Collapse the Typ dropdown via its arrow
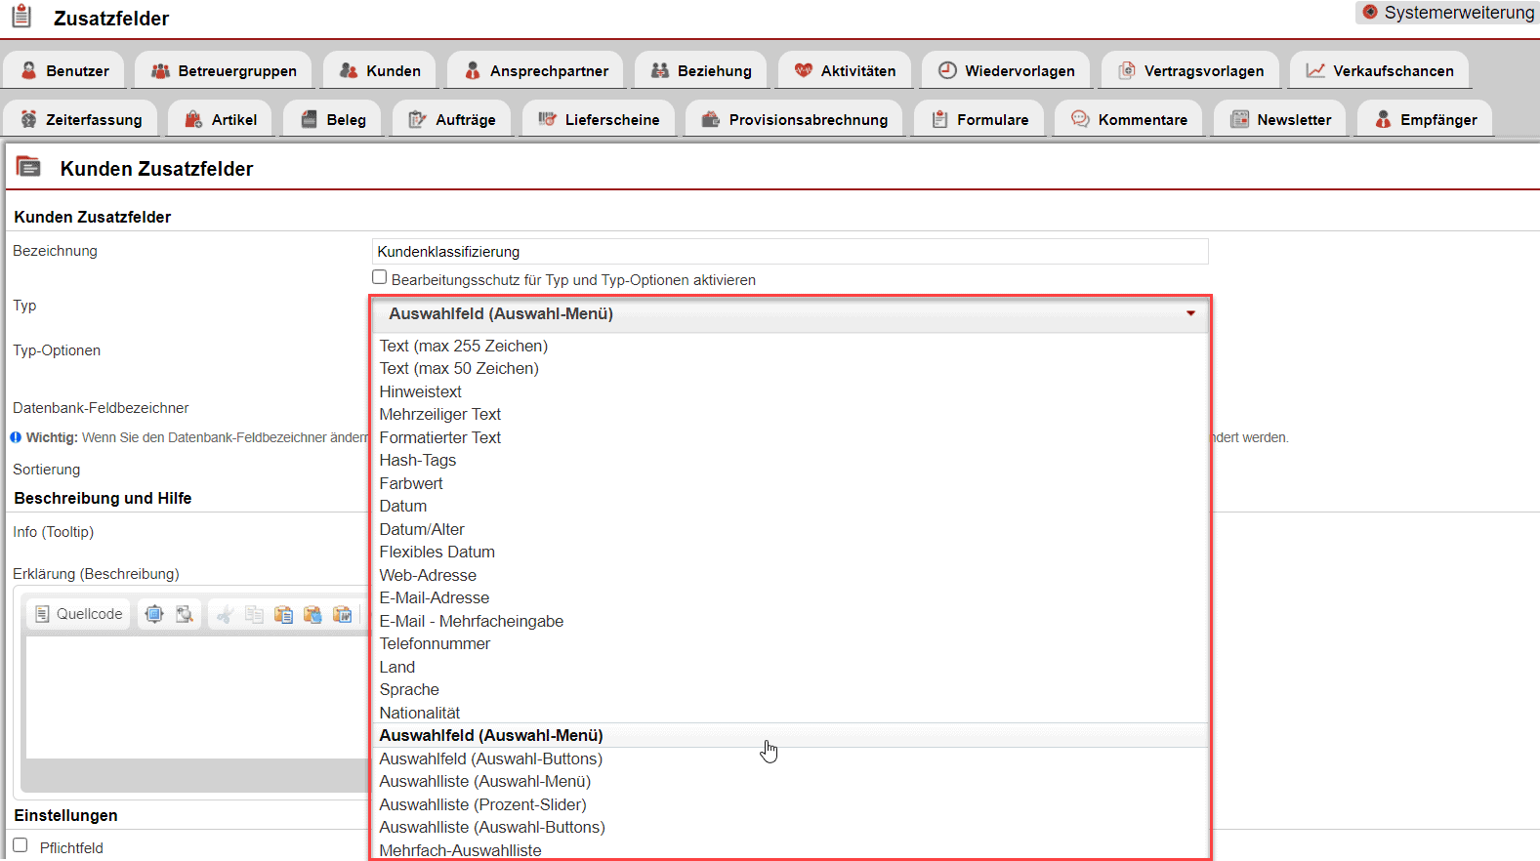 click(x=1190, y=313)
